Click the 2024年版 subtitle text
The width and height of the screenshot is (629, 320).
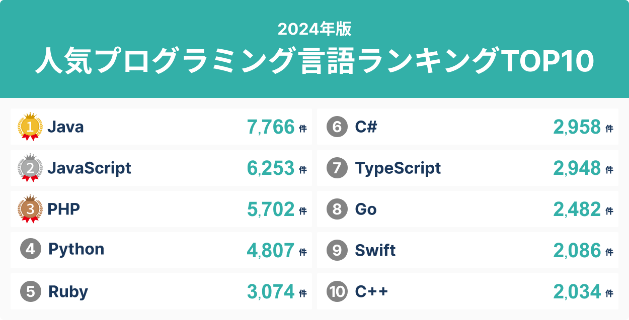(x=314, y=29)
